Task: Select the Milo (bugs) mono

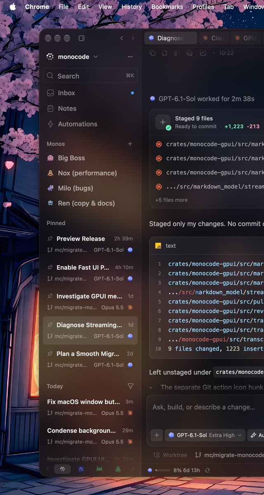Action: (x=90, y=188)
